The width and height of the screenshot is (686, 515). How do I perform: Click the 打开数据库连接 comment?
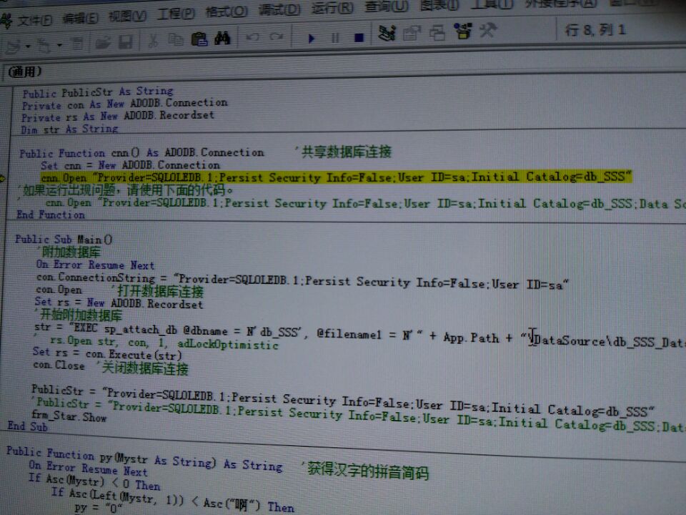(x=159, y=291)
